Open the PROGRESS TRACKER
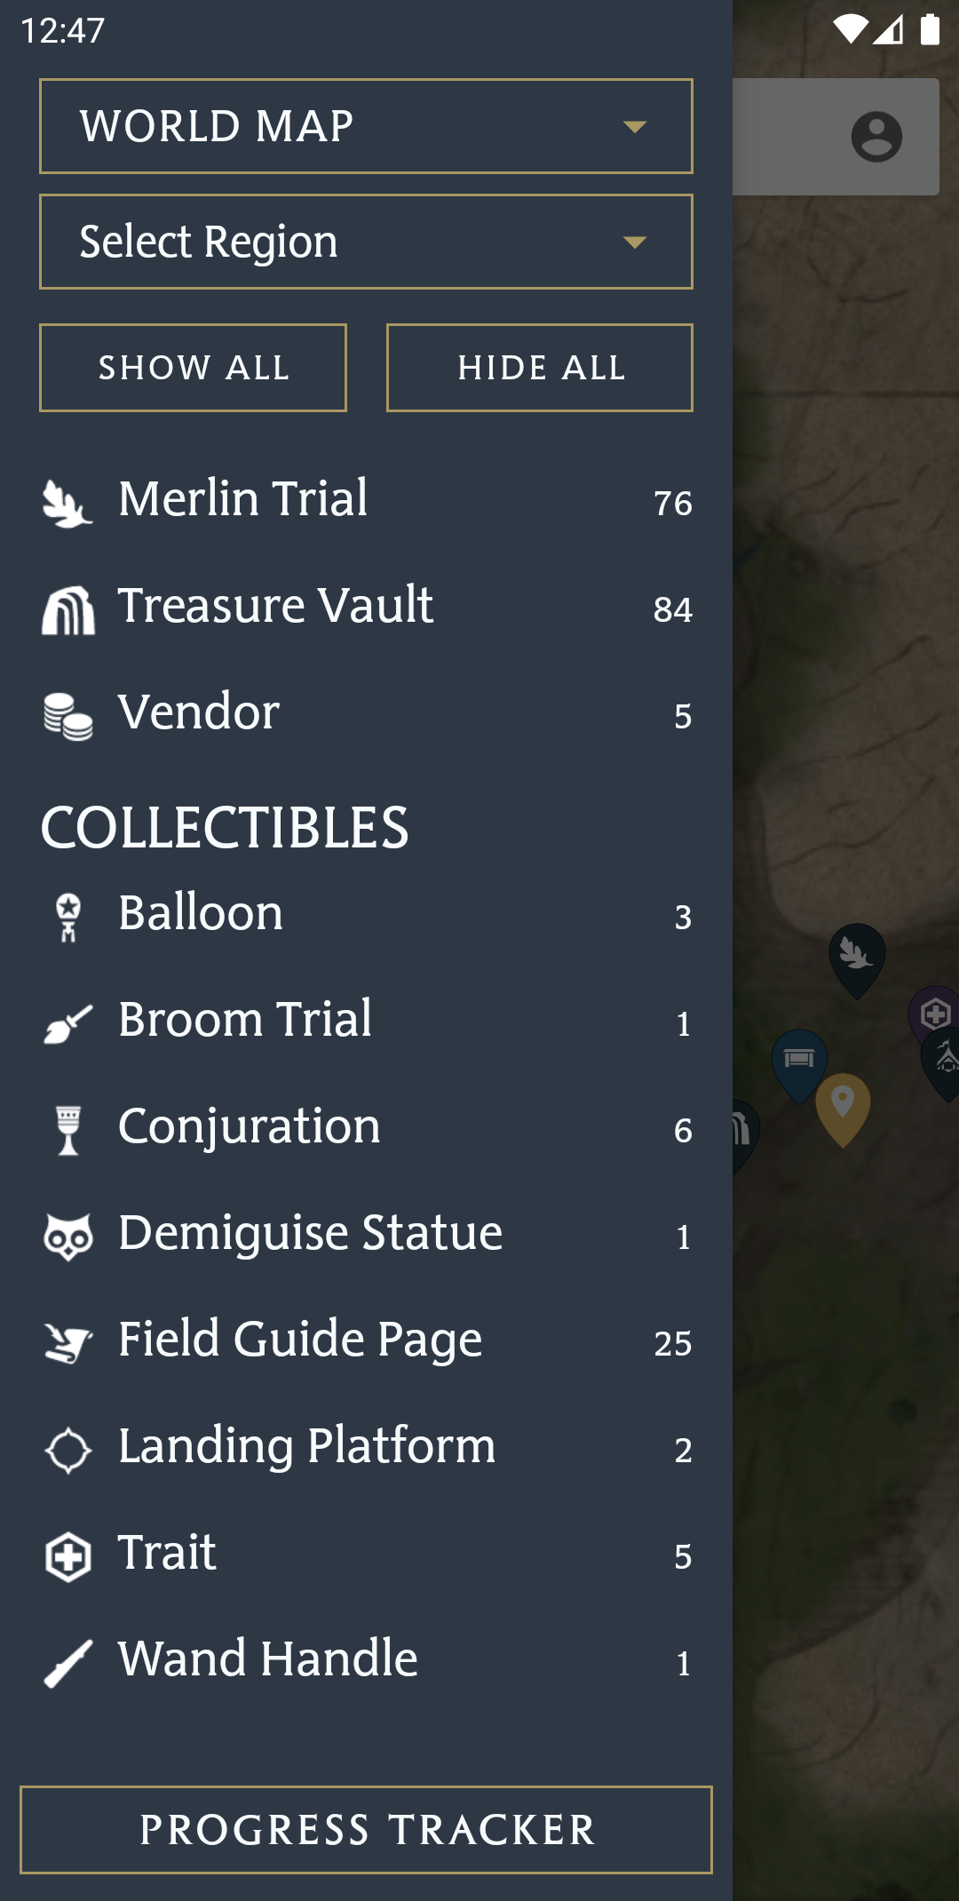959x1901 pixels. (366, 1830)
